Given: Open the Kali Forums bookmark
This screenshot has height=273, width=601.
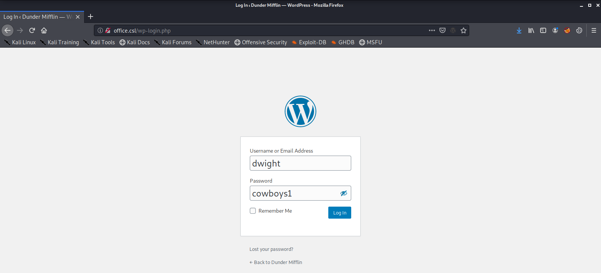Looking at the screenshot, I should click(x=173, y=42).
